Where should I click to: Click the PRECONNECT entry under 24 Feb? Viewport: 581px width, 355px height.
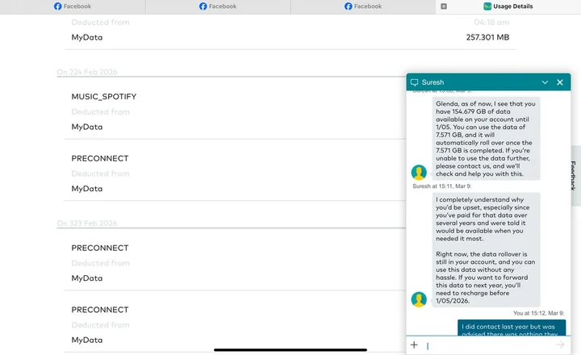99,158
